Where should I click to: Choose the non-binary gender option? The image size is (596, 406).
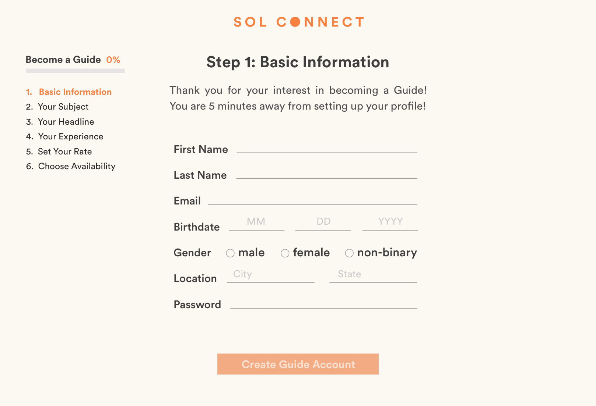coord(349,253)
